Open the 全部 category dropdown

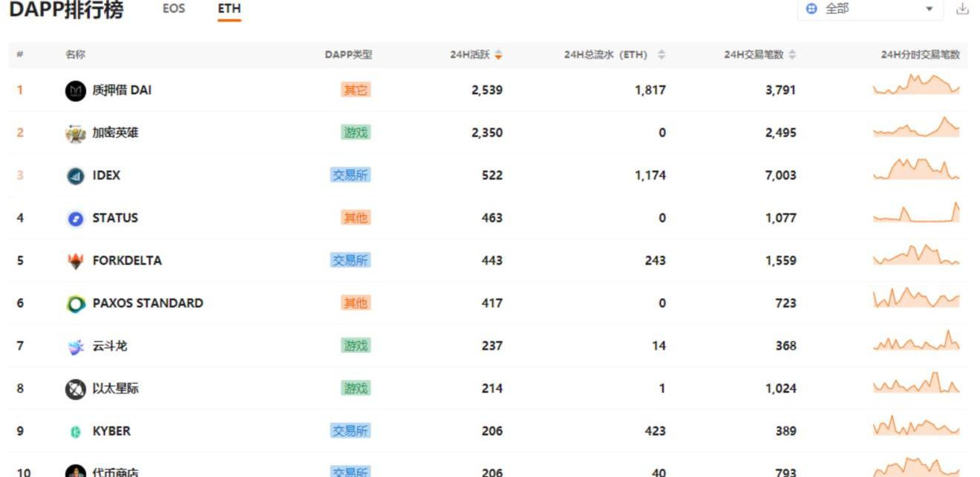pos(870,9)
